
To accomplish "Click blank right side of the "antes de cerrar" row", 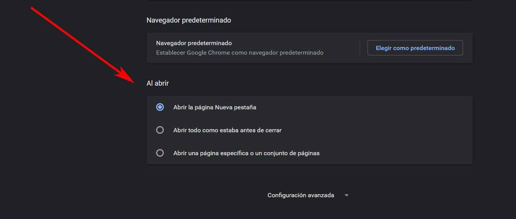I will pyautogui.click(x=384, y=130).
